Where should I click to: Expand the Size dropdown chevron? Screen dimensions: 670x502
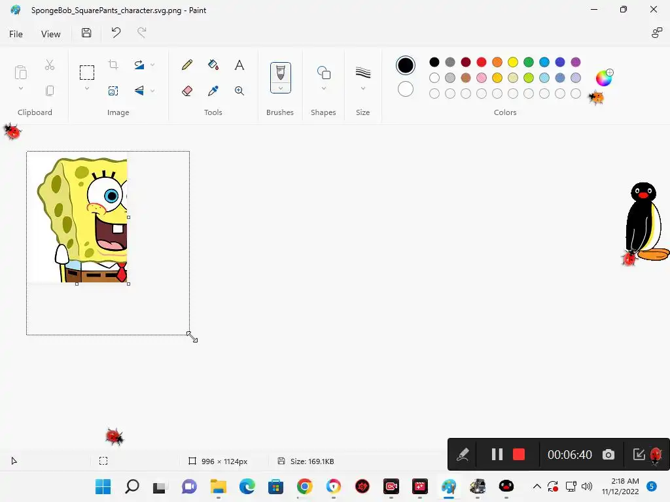[x=362, y=88]
